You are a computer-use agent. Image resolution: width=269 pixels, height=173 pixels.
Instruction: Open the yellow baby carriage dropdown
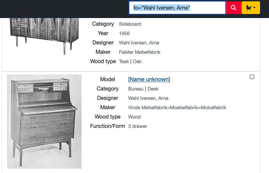251,8
